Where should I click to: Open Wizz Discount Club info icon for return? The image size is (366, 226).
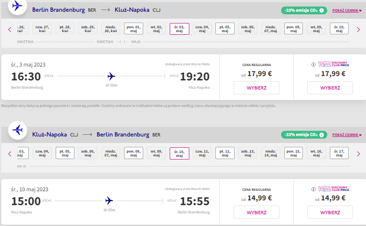(x=313, y=189)
